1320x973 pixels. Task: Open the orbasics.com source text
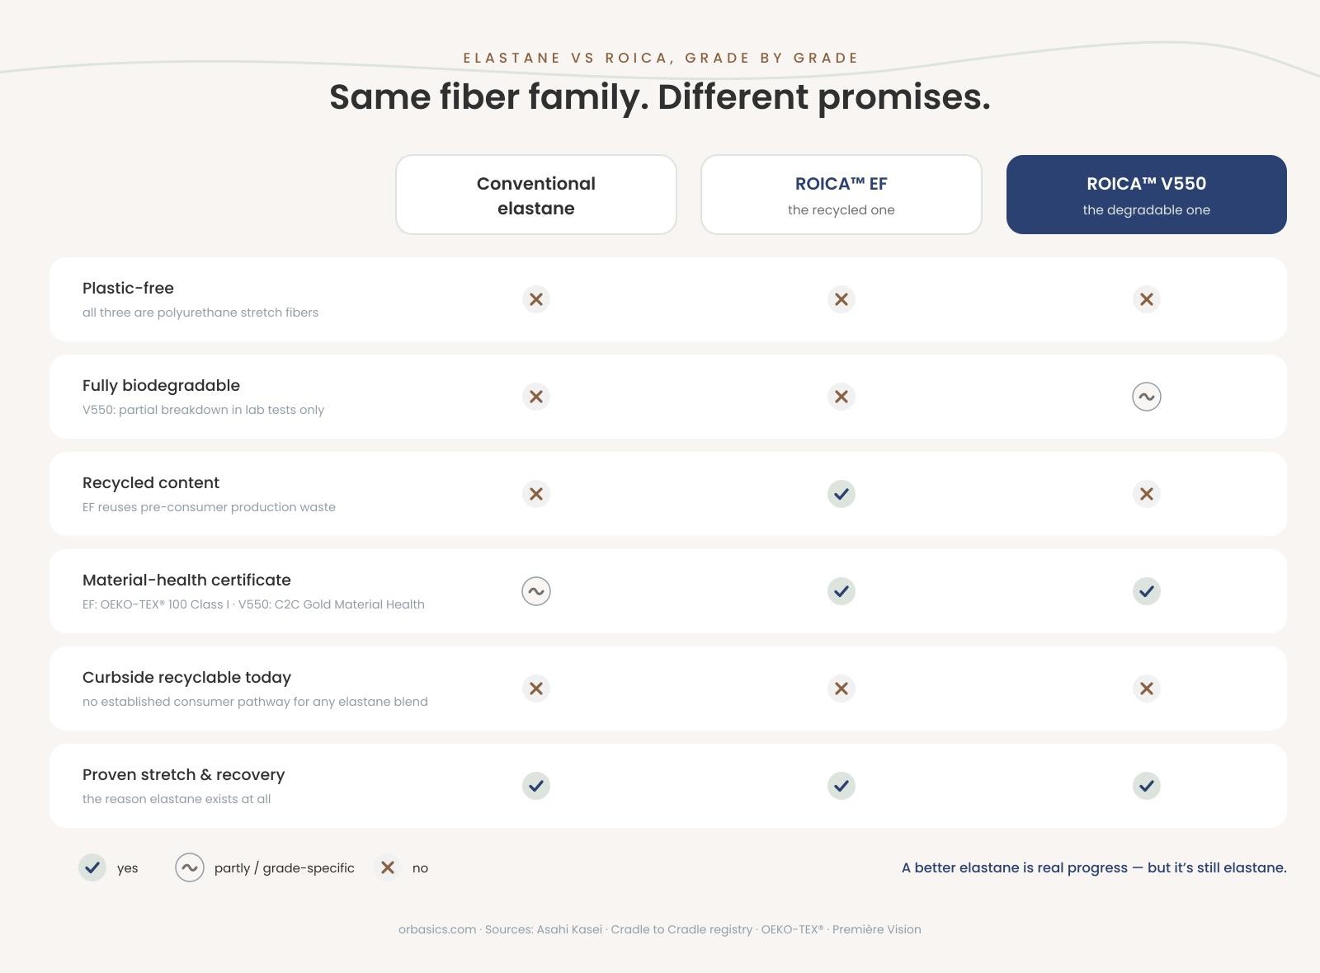437,929
